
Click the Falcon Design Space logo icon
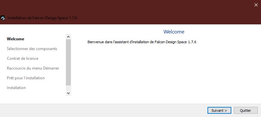3,18
